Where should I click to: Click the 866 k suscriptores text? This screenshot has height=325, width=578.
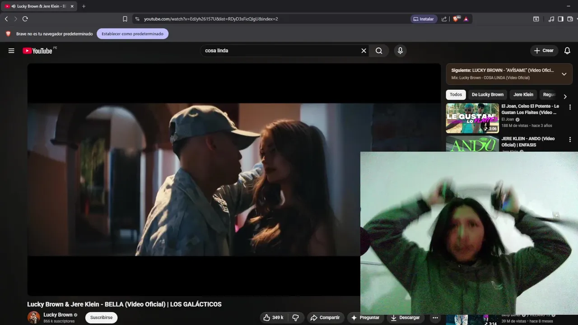59,321
